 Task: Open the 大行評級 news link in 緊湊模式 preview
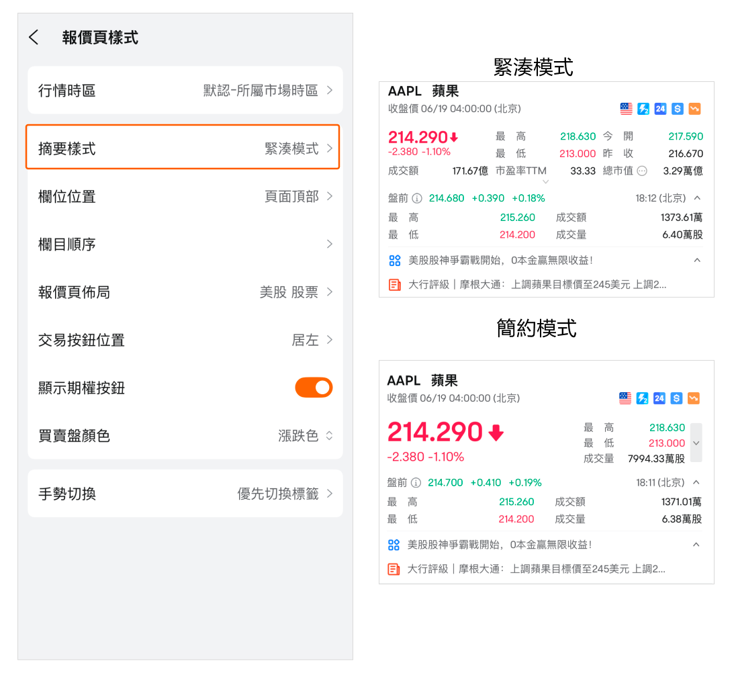coord(537,285)
